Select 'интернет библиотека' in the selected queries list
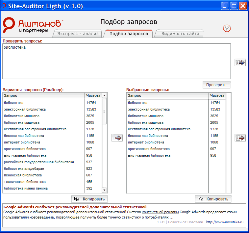Viewport: 249px width, 233px height. point(176,142)
